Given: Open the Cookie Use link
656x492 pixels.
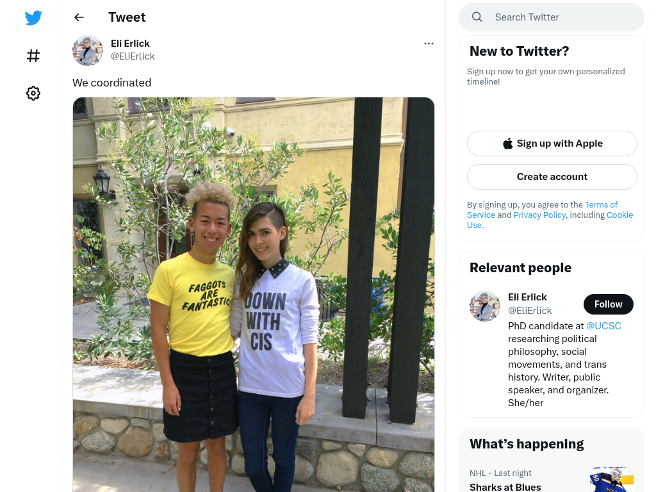Looking at the screenshot, I should [x=550, y=220].
